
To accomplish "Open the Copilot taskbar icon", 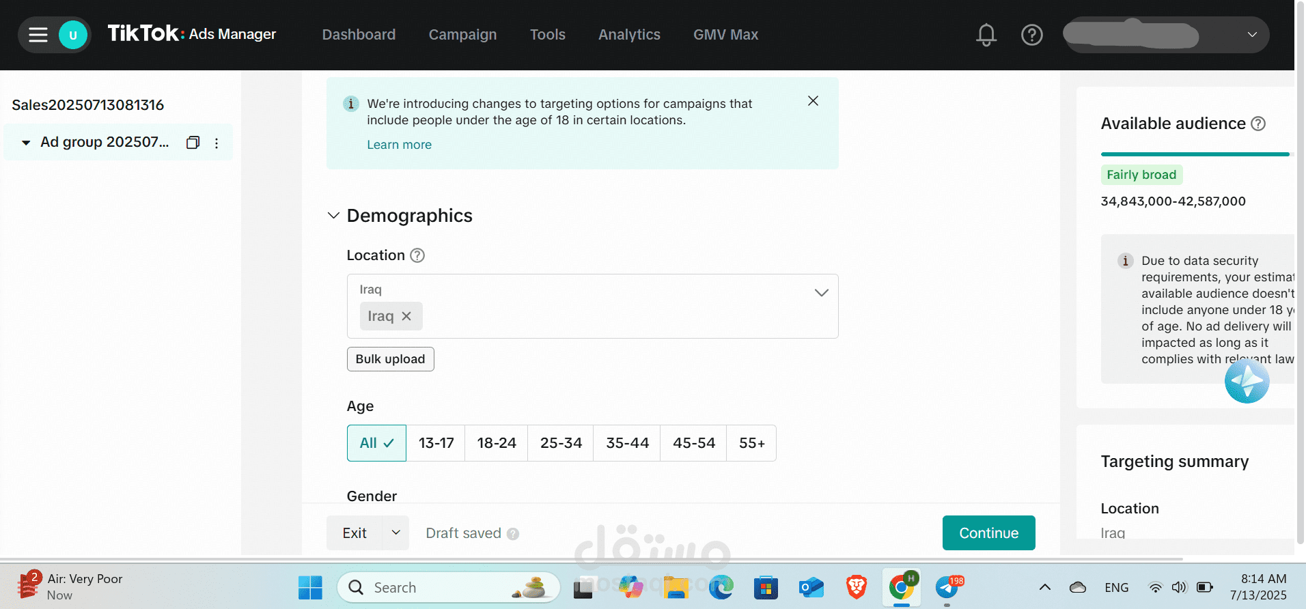I will 630,587.
